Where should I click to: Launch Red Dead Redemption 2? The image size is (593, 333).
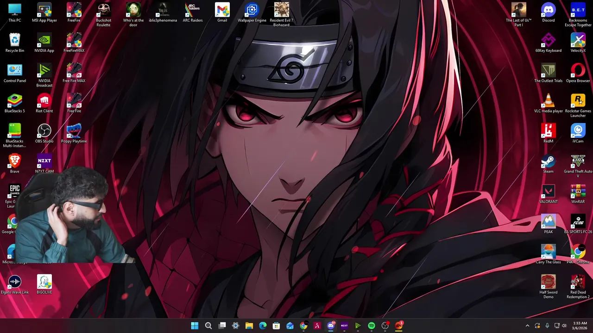[578, 287]
